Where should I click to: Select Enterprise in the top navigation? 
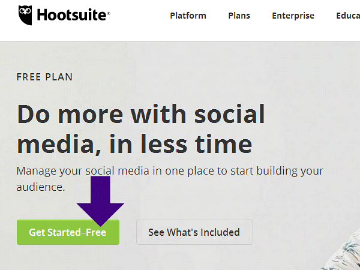click(293, 16)
